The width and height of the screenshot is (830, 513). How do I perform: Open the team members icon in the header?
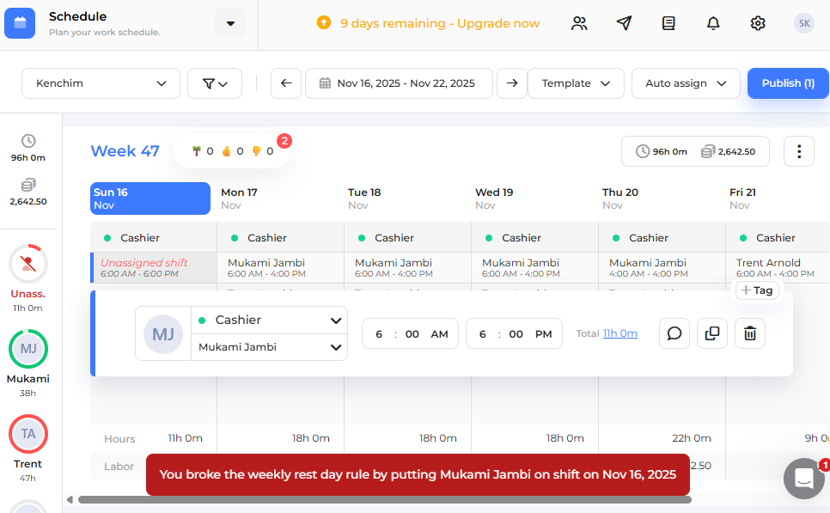(x=579, y=23)
